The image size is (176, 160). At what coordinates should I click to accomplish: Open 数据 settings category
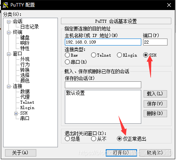click(x=25, y=91)
